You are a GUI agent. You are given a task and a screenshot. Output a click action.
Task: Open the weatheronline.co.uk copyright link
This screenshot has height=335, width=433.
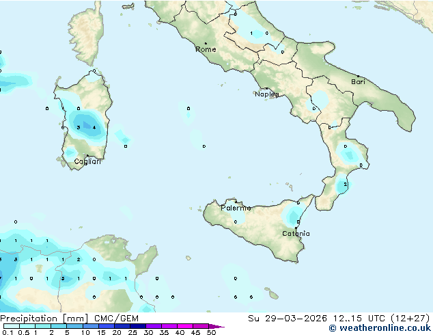tap(380, 328)
